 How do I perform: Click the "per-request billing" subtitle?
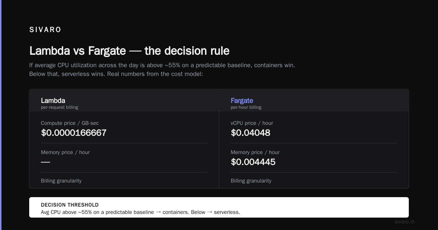coord(59,107)
